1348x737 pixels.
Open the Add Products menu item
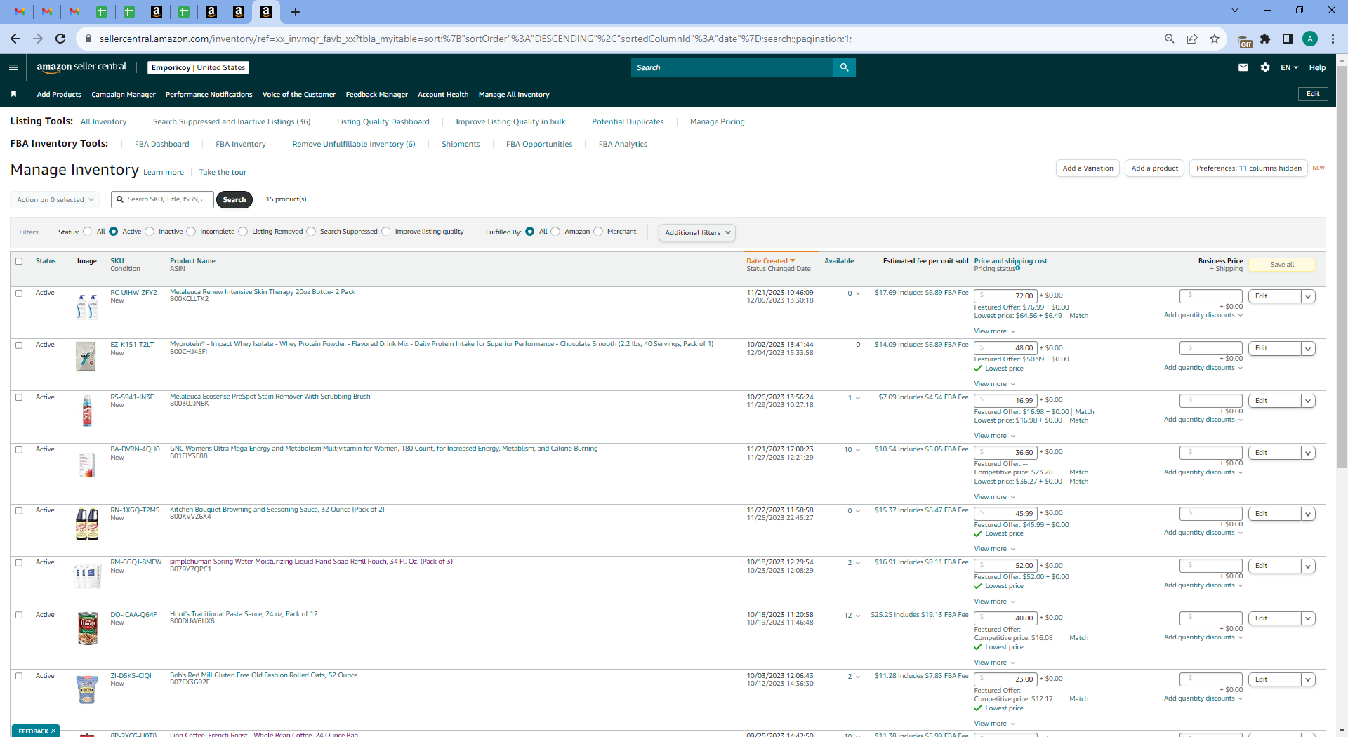pyautogui.click(x=59, y=95)
